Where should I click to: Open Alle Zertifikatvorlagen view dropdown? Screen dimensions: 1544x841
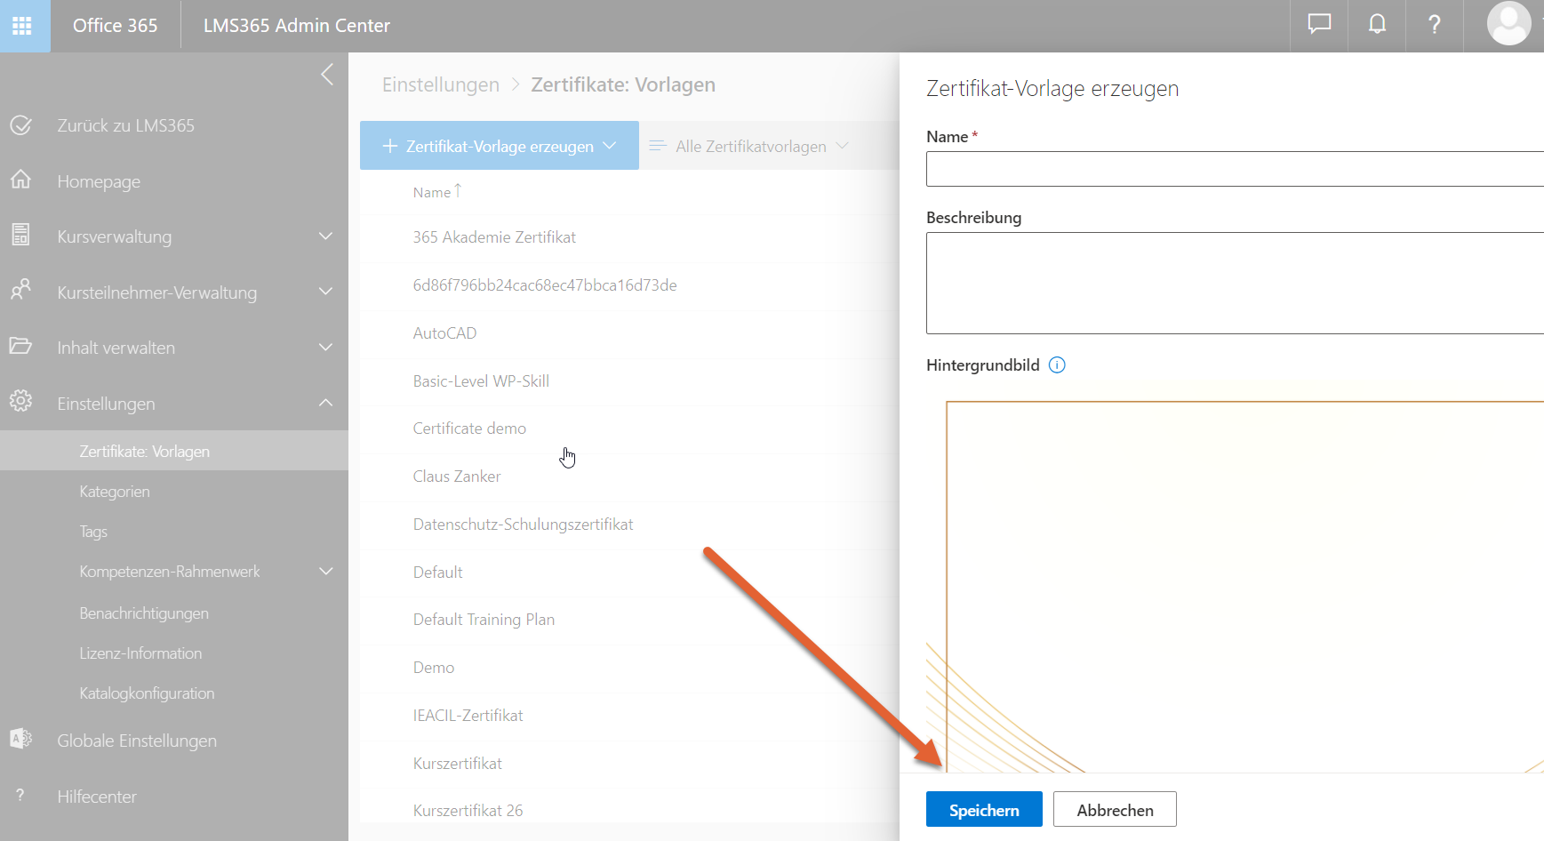749,147
